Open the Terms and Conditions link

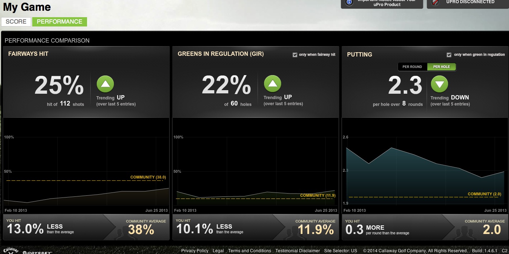pos(249,251)
